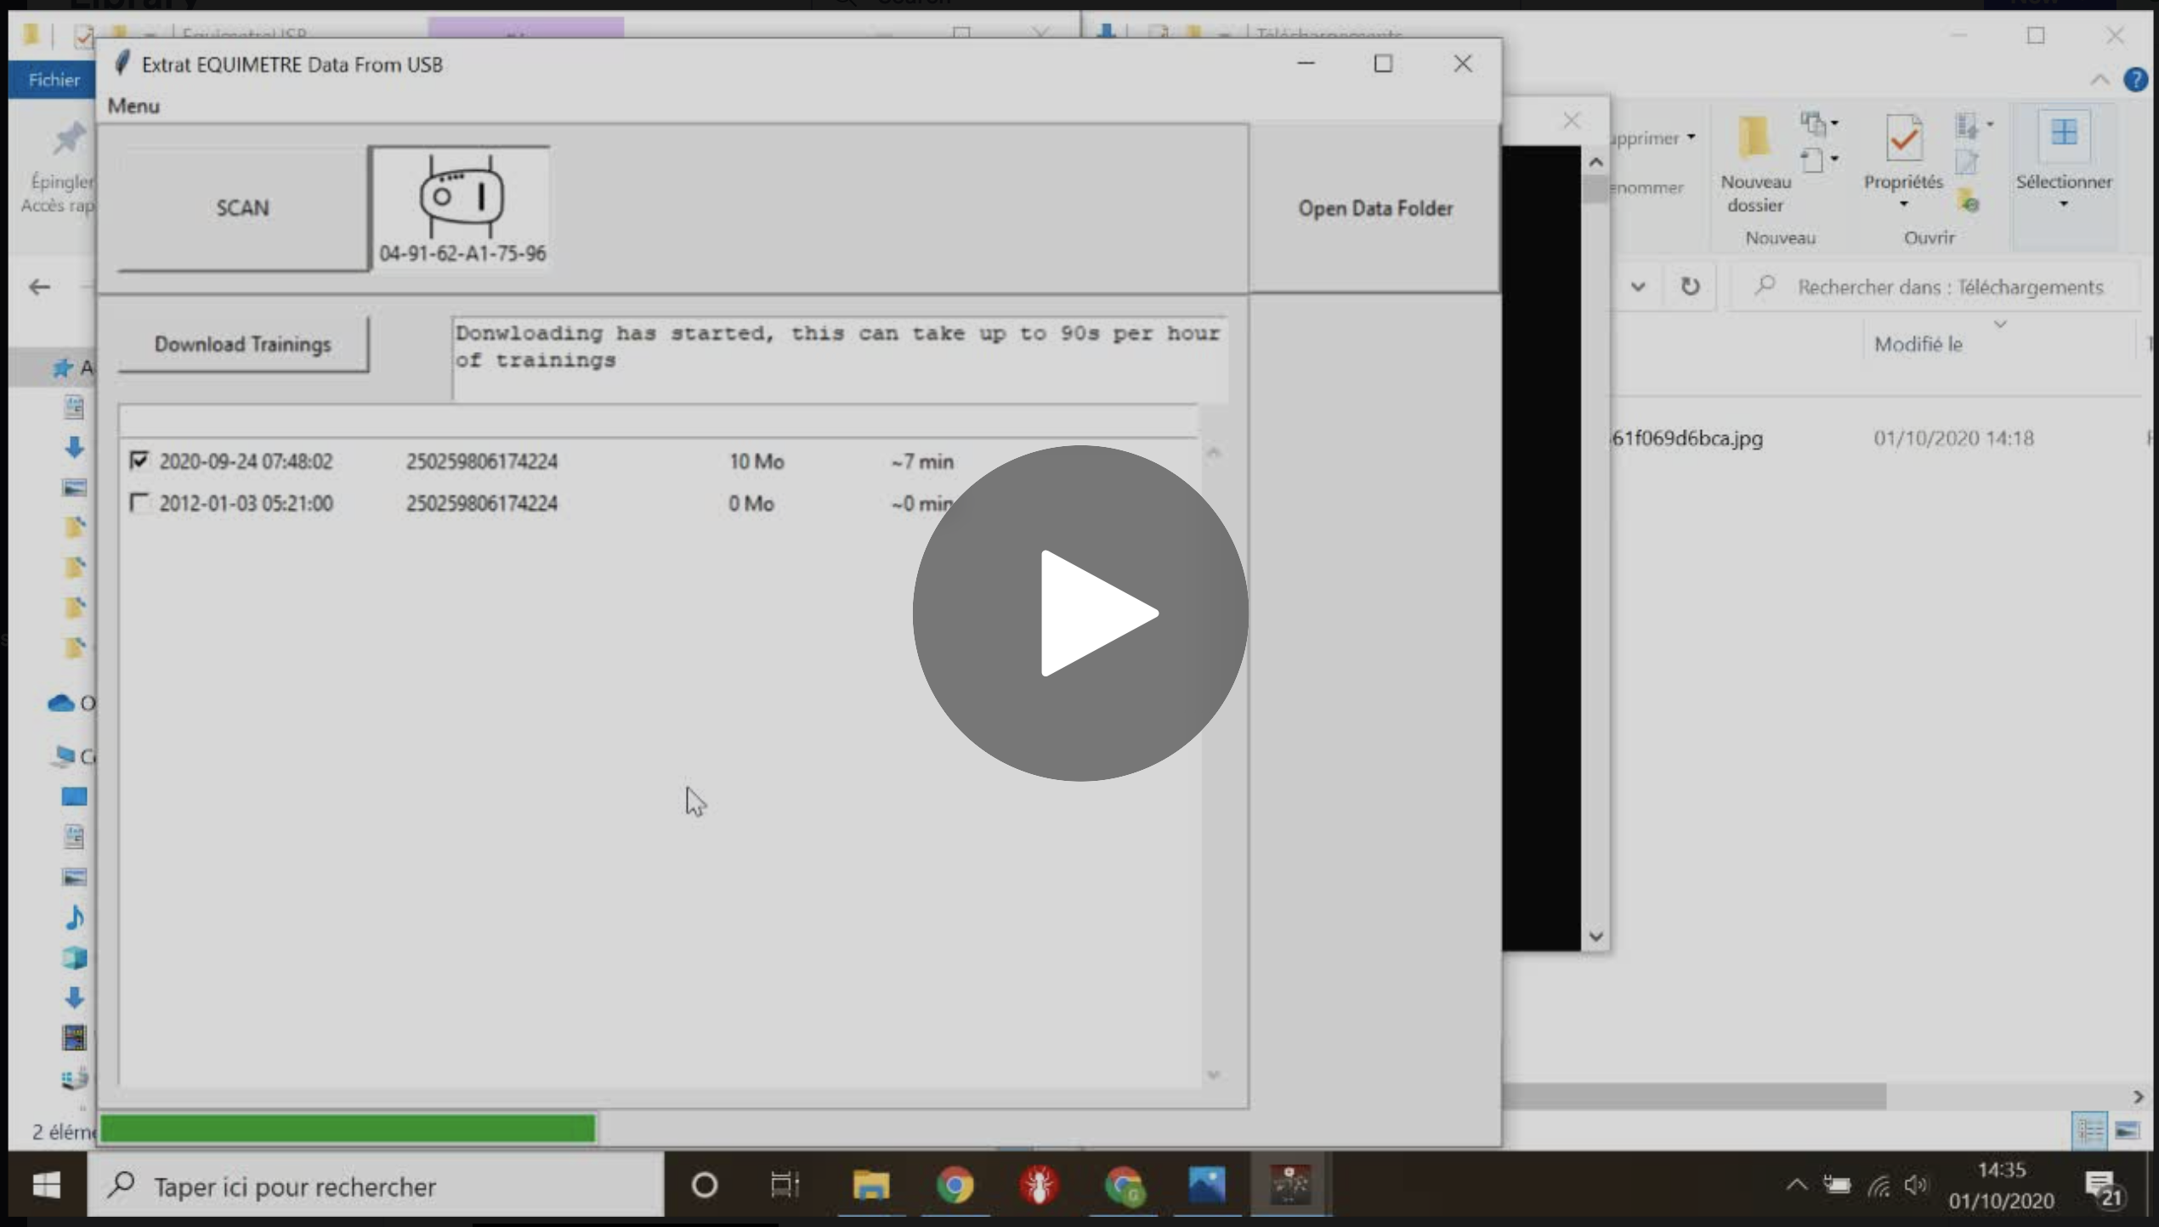
Task: Open the red bug app on taskbar
Action: point(1039,1185)
